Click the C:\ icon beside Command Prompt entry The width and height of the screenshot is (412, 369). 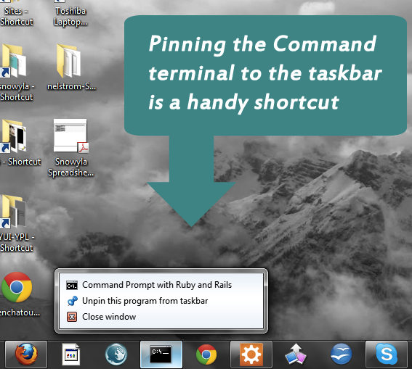[72, 285]
